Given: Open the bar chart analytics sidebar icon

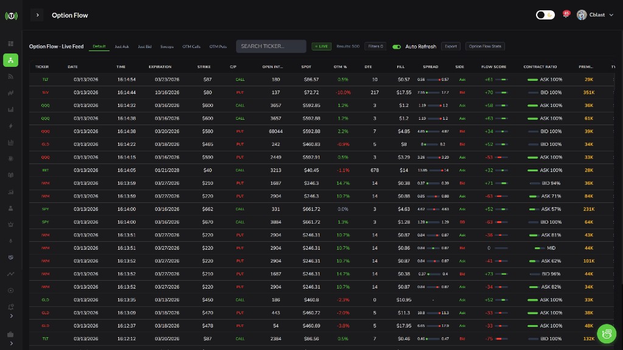Looking at the screenshot, I should (12, 109).
